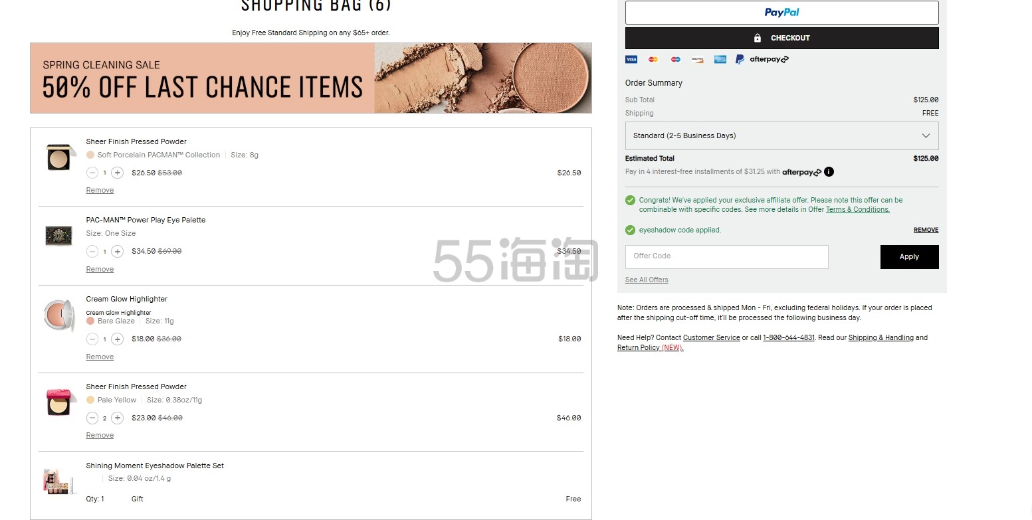Remove Soft Porcelain Sheer Finish Pressed Powder
This screenshot has width=1032, height=520.
pos(100,191)
